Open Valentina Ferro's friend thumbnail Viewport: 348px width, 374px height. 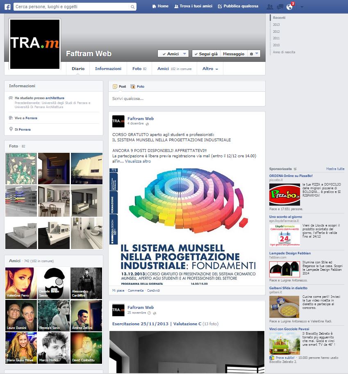[x=20, y=283]
